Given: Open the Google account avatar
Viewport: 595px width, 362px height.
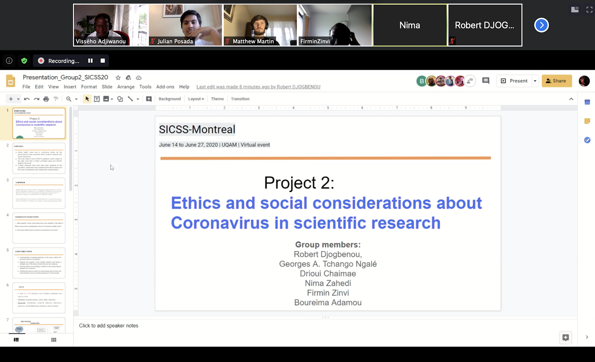Looking at the screenshot, I should tap(584, 81).
